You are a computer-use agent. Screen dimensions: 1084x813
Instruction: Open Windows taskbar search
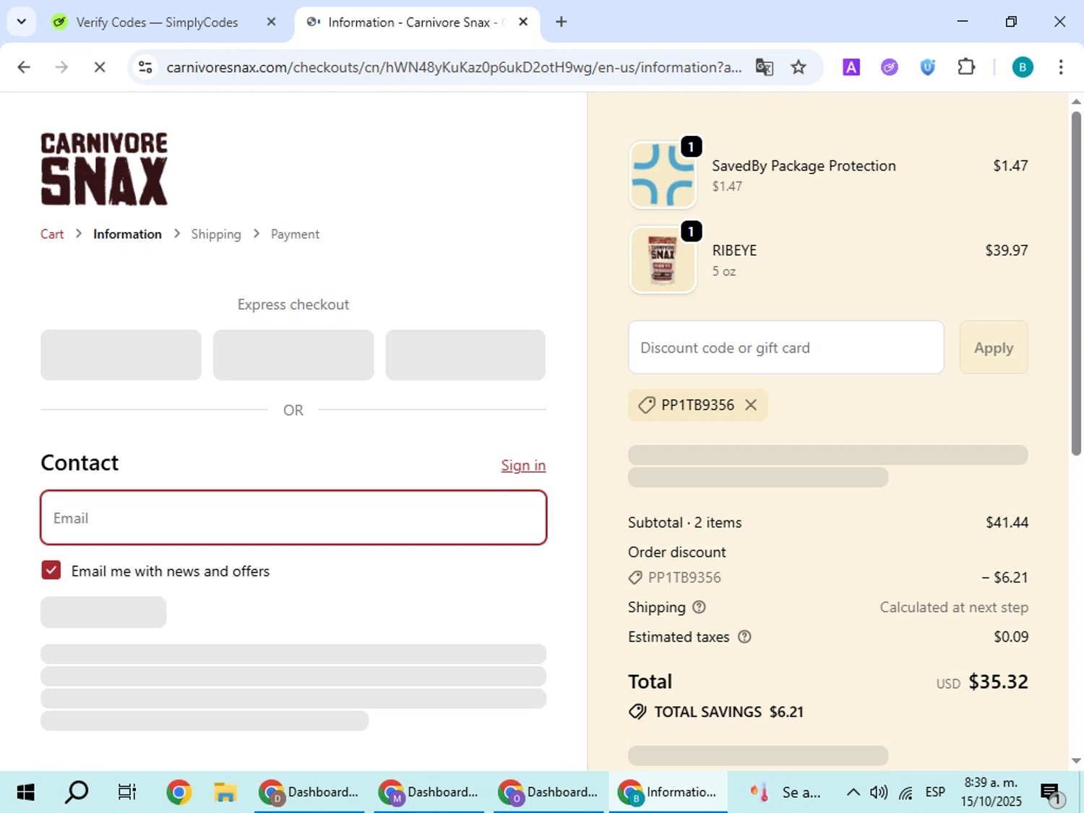[77, 792]
